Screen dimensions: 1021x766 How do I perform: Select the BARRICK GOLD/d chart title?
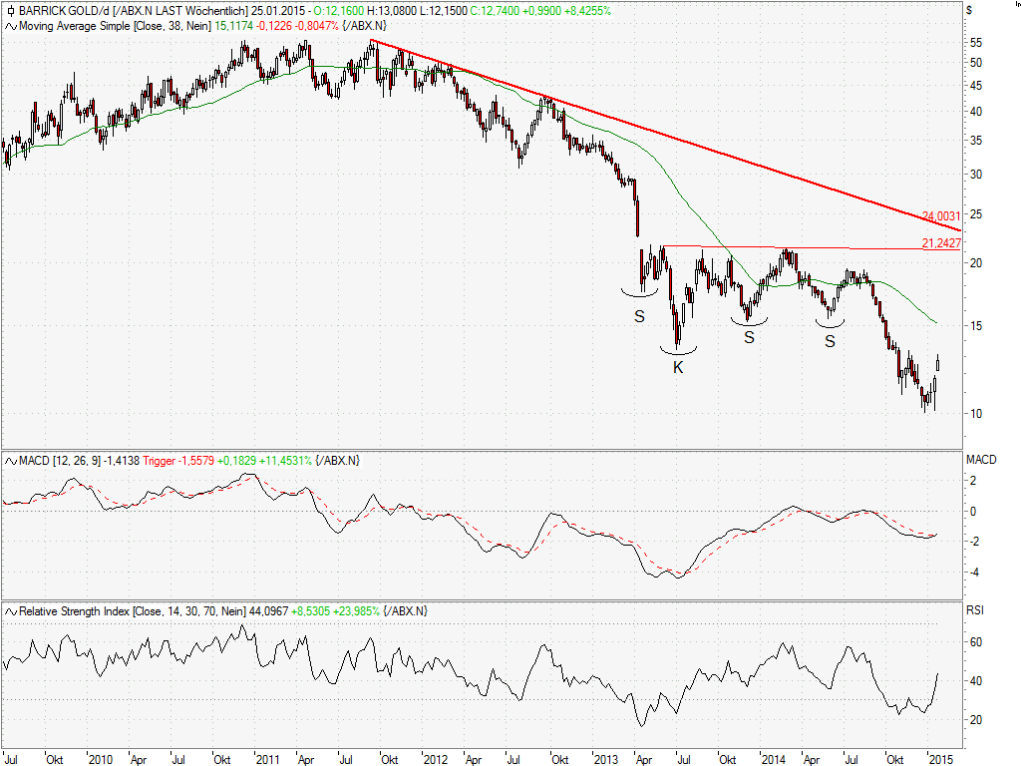coord(65,11)
